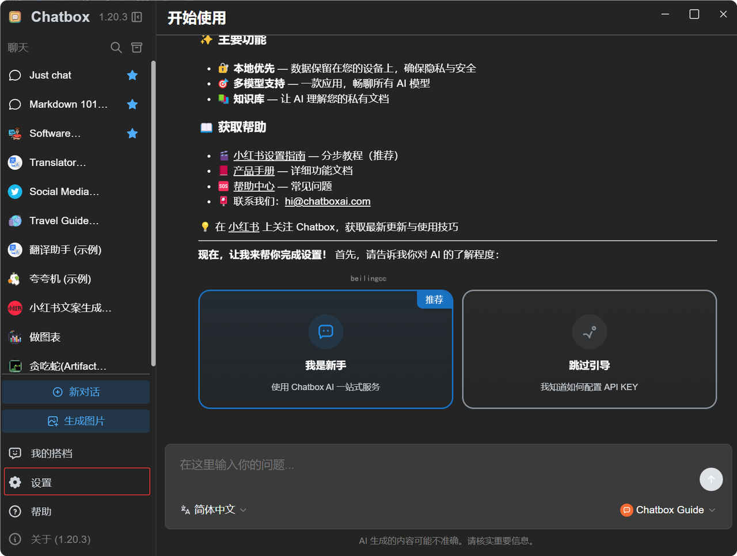Viewport: 737px width, 556px height.
Task: Click the orange Chatbox Guide icon
Action: (x=626, y=510)
